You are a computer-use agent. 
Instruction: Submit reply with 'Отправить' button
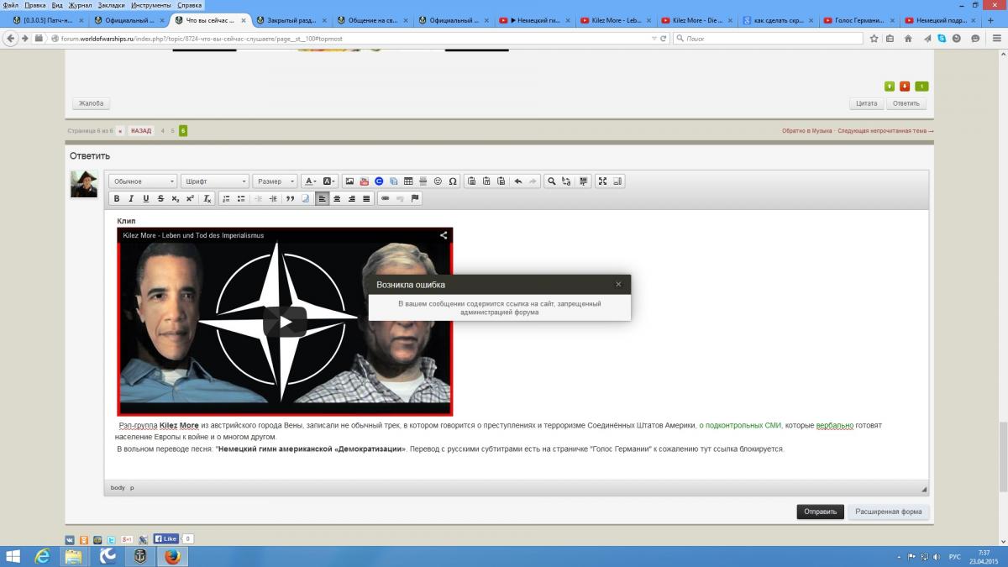pos(820,512)
